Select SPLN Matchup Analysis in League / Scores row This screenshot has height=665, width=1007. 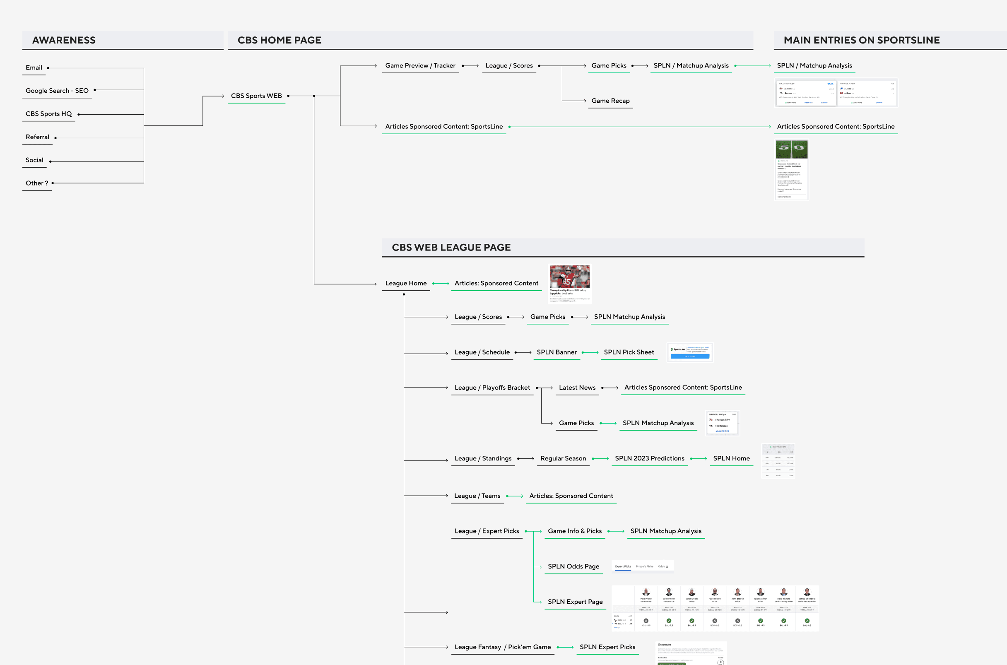pos(629,317)
